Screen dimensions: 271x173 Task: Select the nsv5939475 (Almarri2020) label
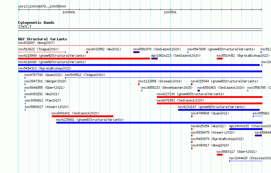pyautogui.click(x=213, y=132)
